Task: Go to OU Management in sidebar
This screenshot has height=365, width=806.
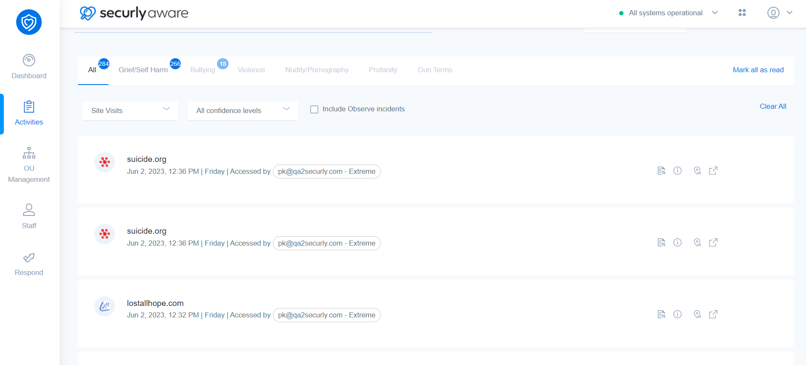Action: [x=29, y=165]
